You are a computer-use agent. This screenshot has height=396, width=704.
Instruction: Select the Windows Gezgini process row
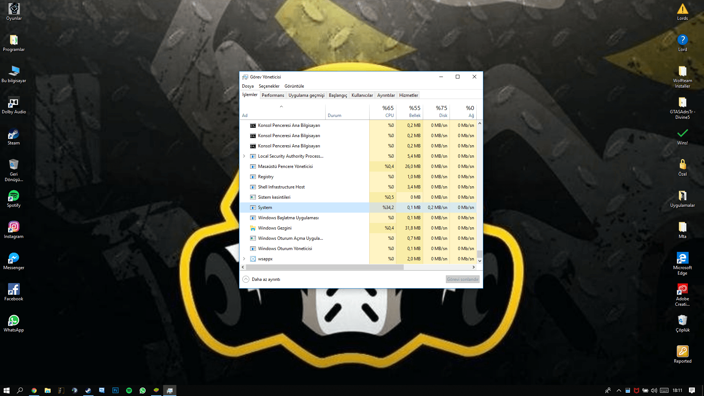pos(358,228)
